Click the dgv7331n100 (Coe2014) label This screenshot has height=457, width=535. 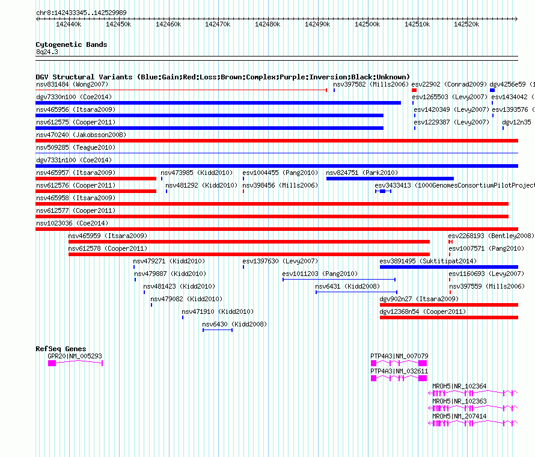pyautogui.click(x=74, y=160)
